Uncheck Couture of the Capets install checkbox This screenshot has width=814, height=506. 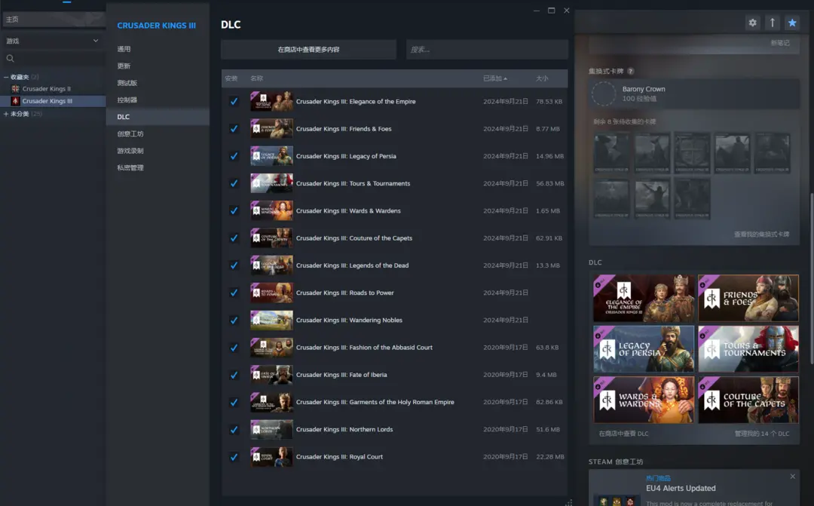pos(234,238)
